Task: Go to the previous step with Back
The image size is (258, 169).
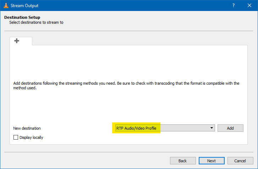Action: pos(183,161)
